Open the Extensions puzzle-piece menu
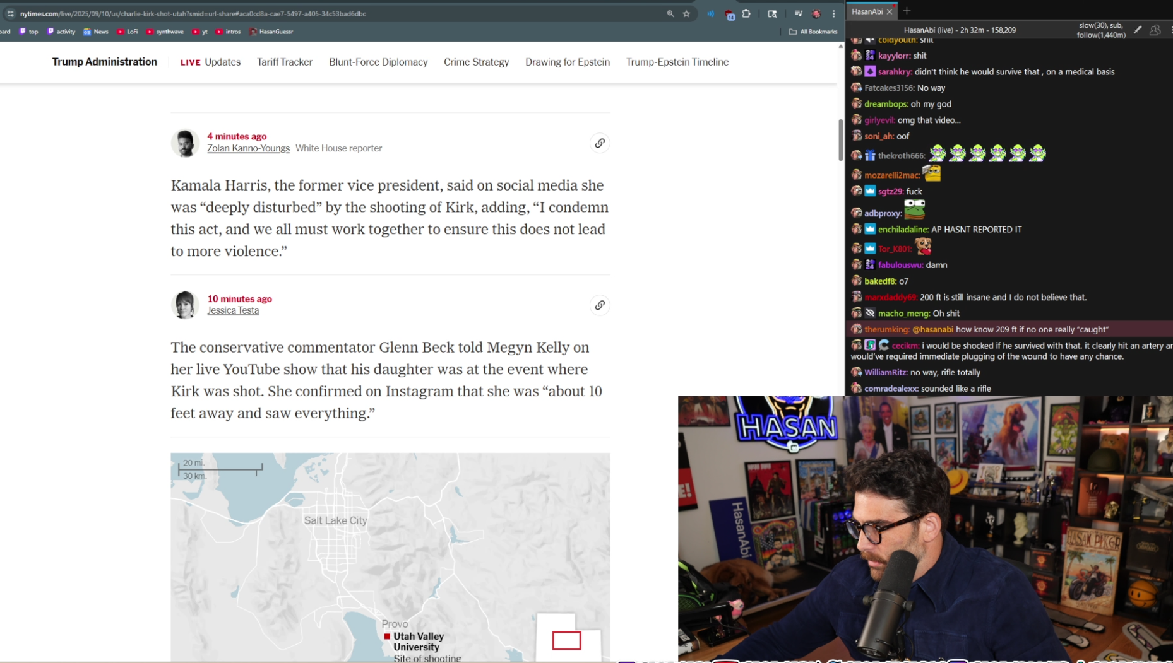Image resolution: width=1173 pixels, height=663 pixels. pyautogui.click(x=746, y=13)
